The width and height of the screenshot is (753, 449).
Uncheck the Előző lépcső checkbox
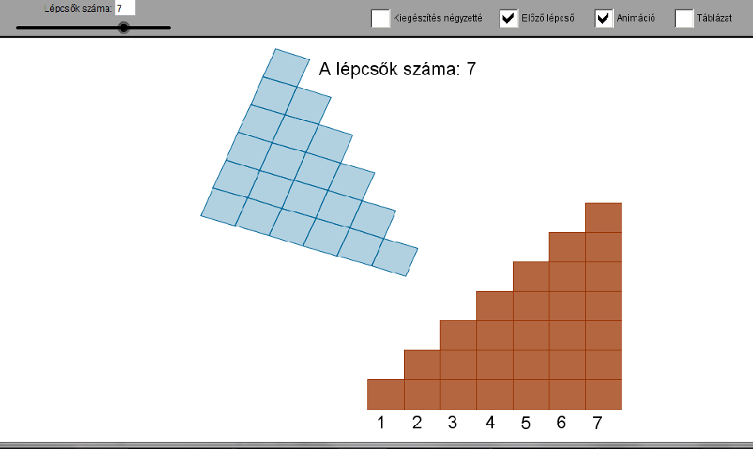click(509, 18)
